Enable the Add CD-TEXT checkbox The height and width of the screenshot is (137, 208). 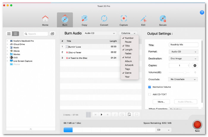tap(149, 94)
